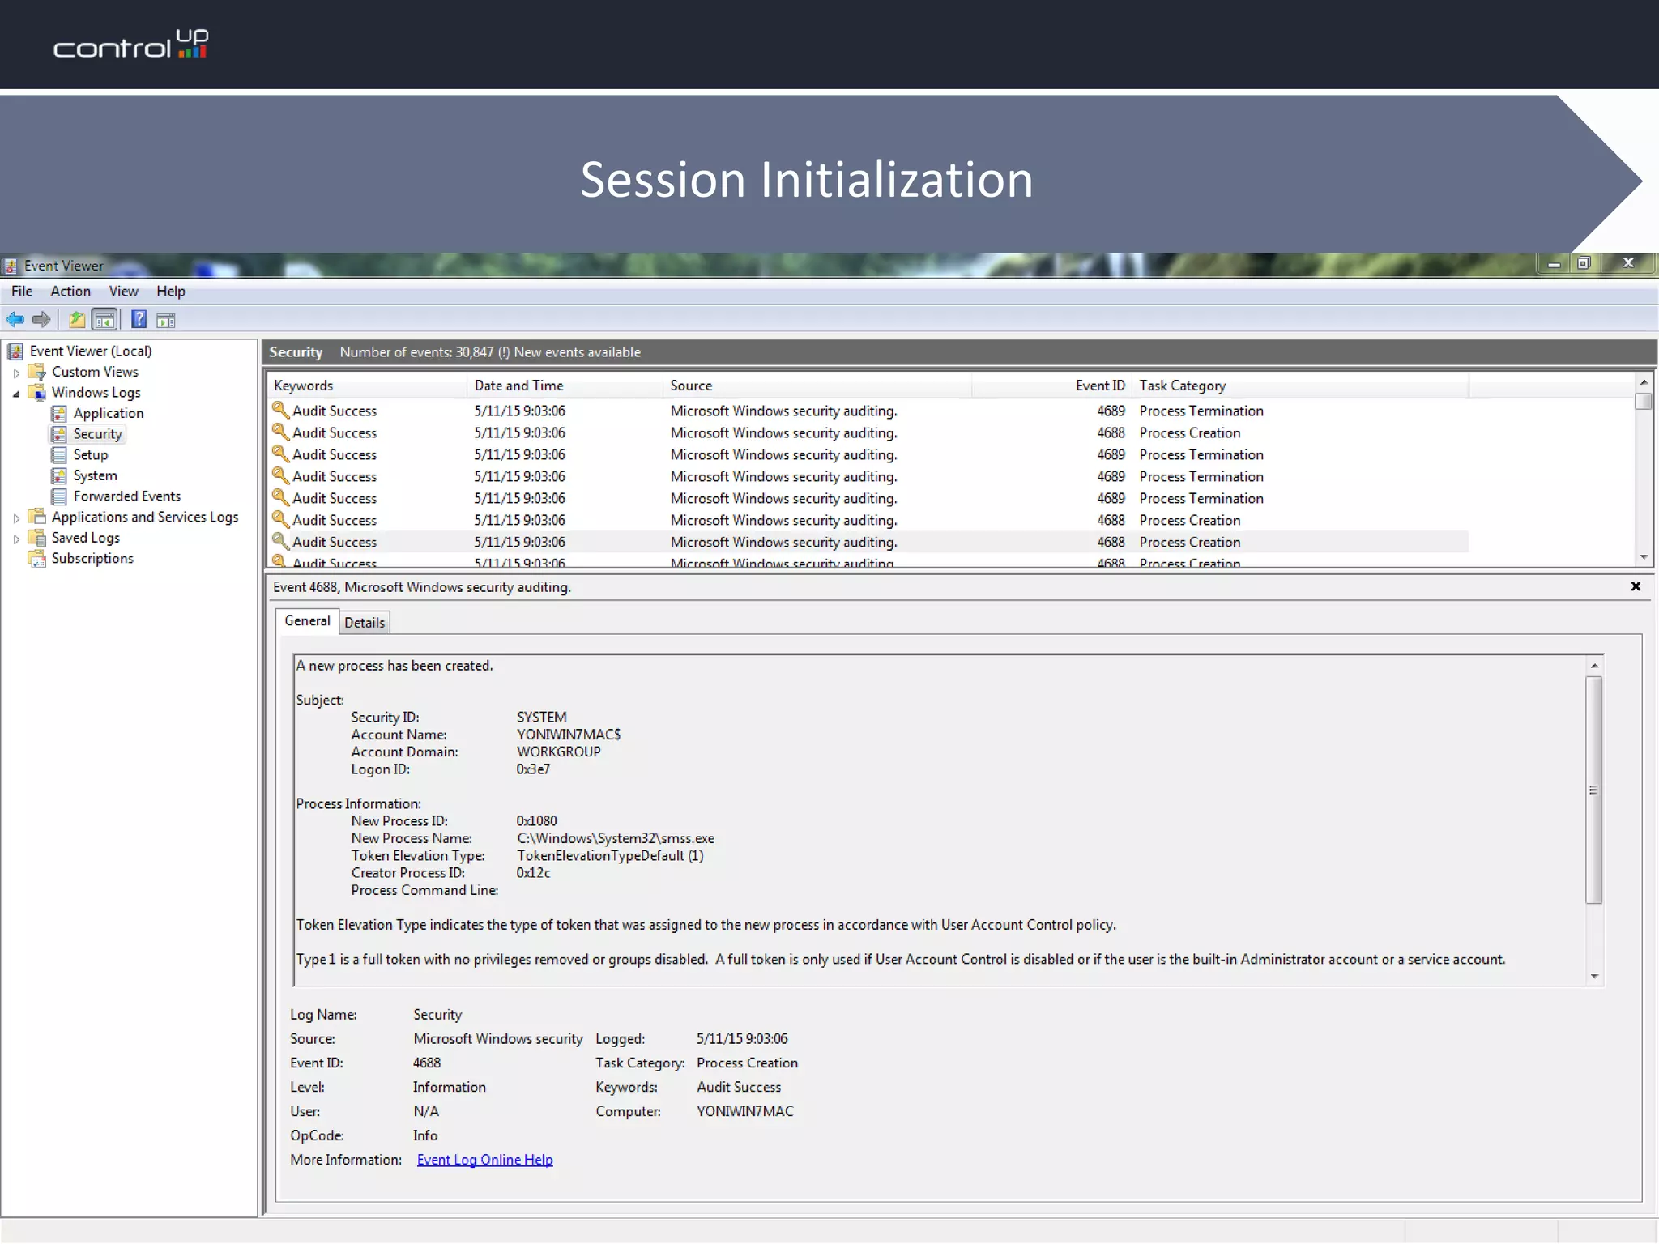
Task: Click the Custom Views folder icon
Action: [36, 372]
